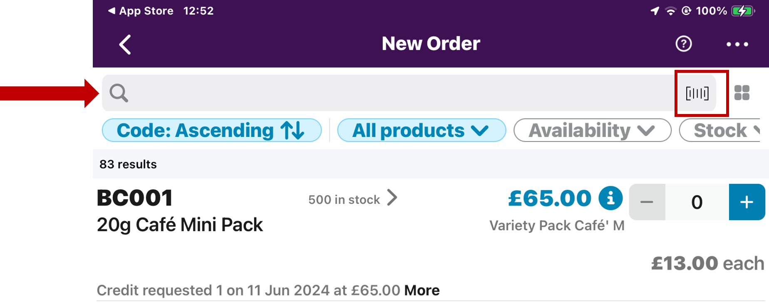Open the Availability filter dropdown
The image size is (769, 305).
click(x=592, y=130)
